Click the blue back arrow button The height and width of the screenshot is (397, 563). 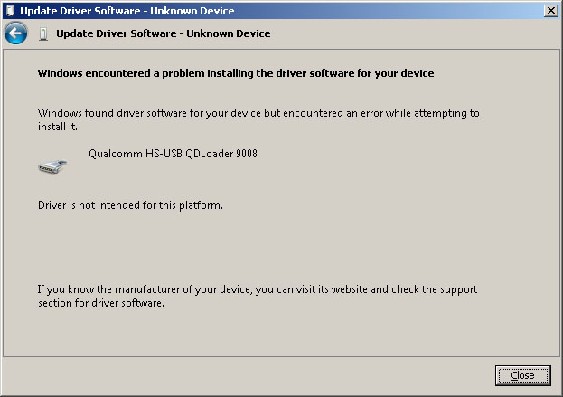pyautogui.click(x=15, y=33)
